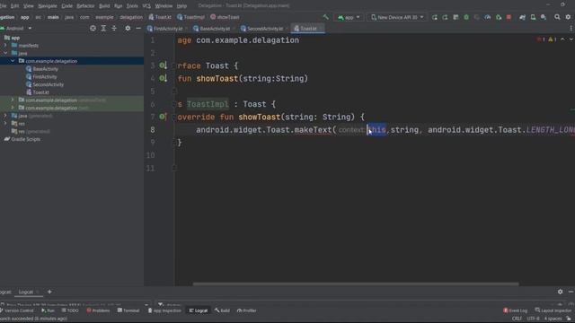Open the app run configuration dropdown
The height and width of the screenshot is (323, 575).
pyautogui.click(x=349, y=17)
